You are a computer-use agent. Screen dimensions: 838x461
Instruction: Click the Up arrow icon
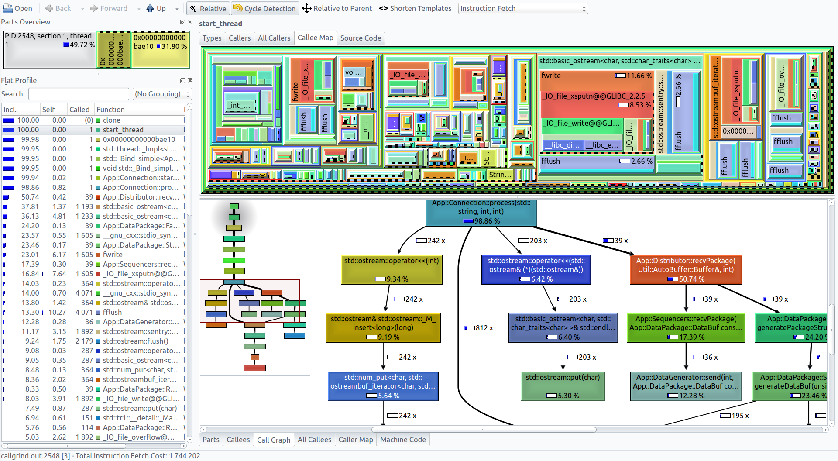click(x=150, y=8)
